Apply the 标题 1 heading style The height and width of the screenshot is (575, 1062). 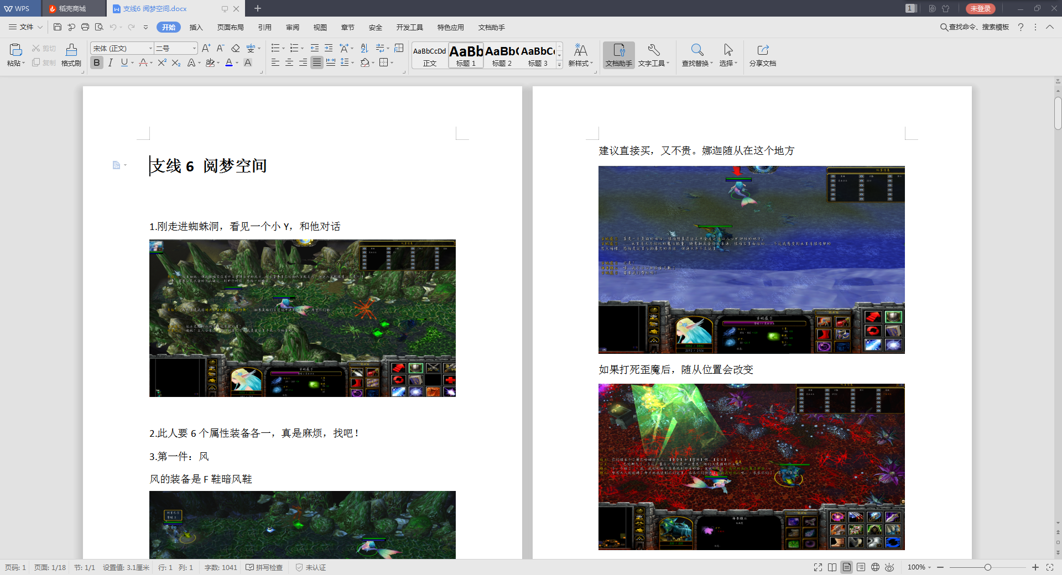pos(466,56)
